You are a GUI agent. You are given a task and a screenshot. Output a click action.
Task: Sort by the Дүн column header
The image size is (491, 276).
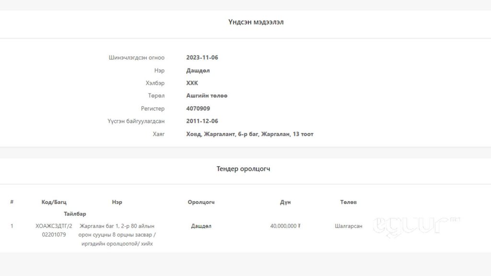[x=285, y=202]
